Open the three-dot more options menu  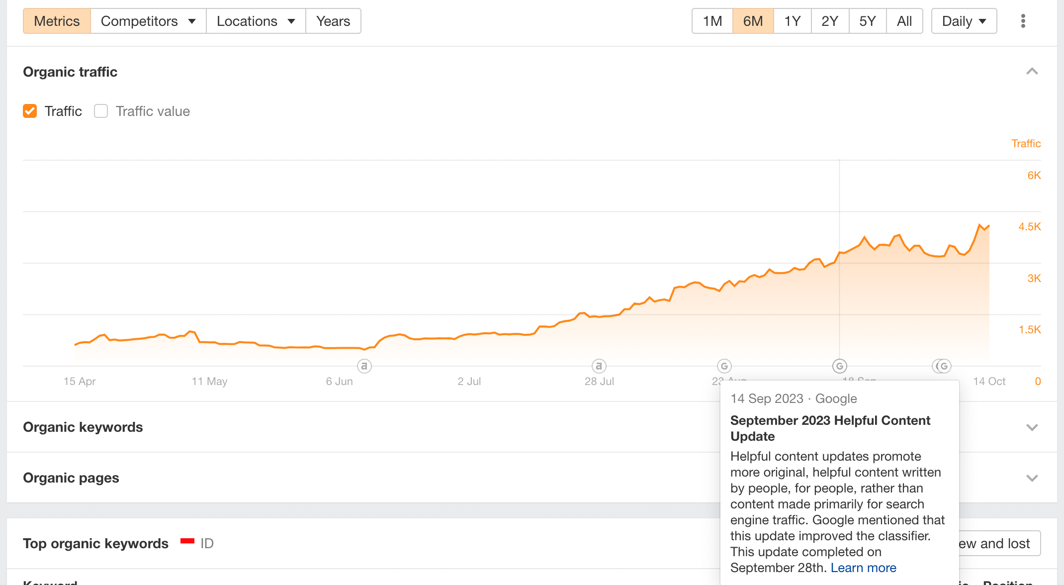(1023, 21)
